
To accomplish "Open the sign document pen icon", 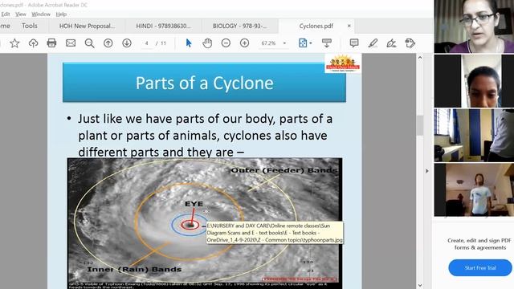I will [391, 43].
